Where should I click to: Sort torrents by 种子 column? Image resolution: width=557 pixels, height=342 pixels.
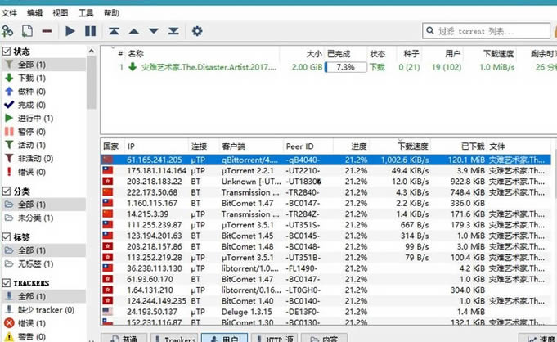pos(409,54)
